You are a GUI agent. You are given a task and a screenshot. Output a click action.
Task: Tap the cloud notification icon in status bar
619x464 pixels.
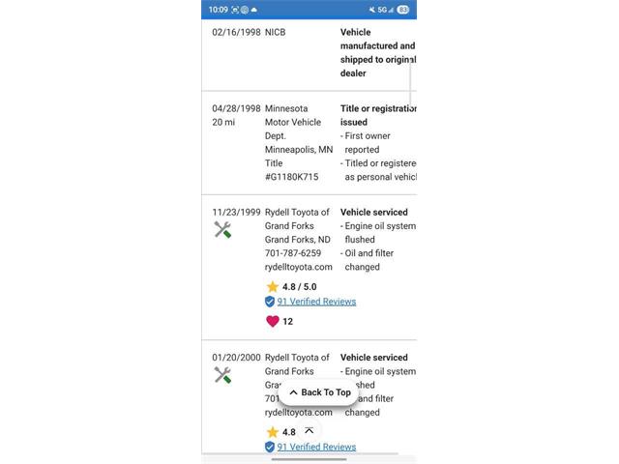point(253,10)
